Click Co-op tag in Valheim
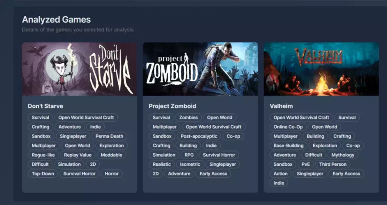 353,146
